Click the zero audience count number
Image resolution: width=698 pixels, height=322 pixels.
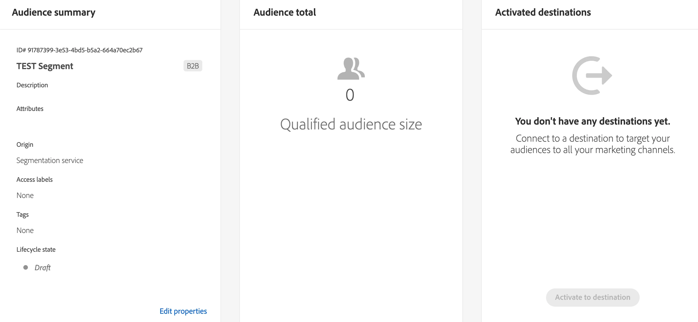click(350, 95)
